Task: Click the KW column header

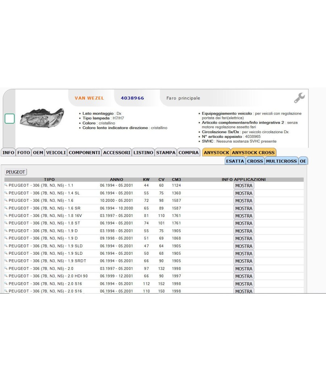Action: coord(146,180)
